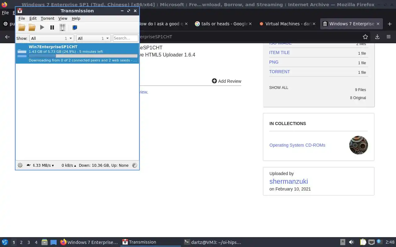The image size is (396, 247).
Task: Open the volume control tray icon
Action: coord(351,242)
